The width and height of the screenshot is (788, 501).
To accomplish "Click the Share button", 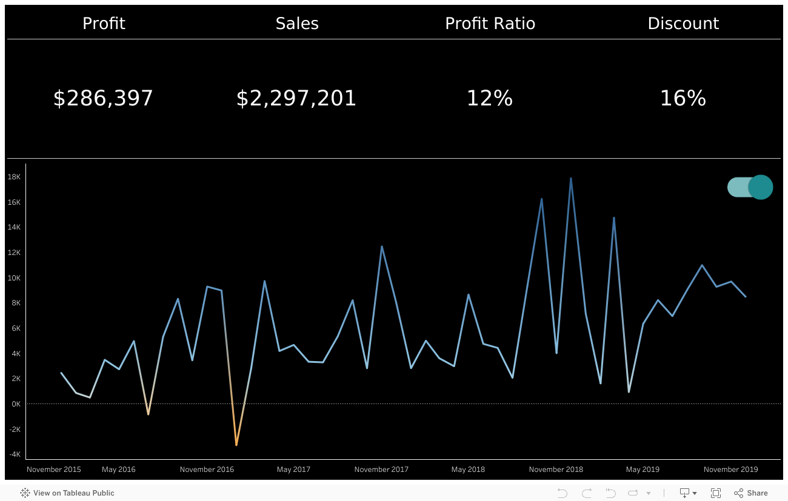I will (x=750, y=493).
